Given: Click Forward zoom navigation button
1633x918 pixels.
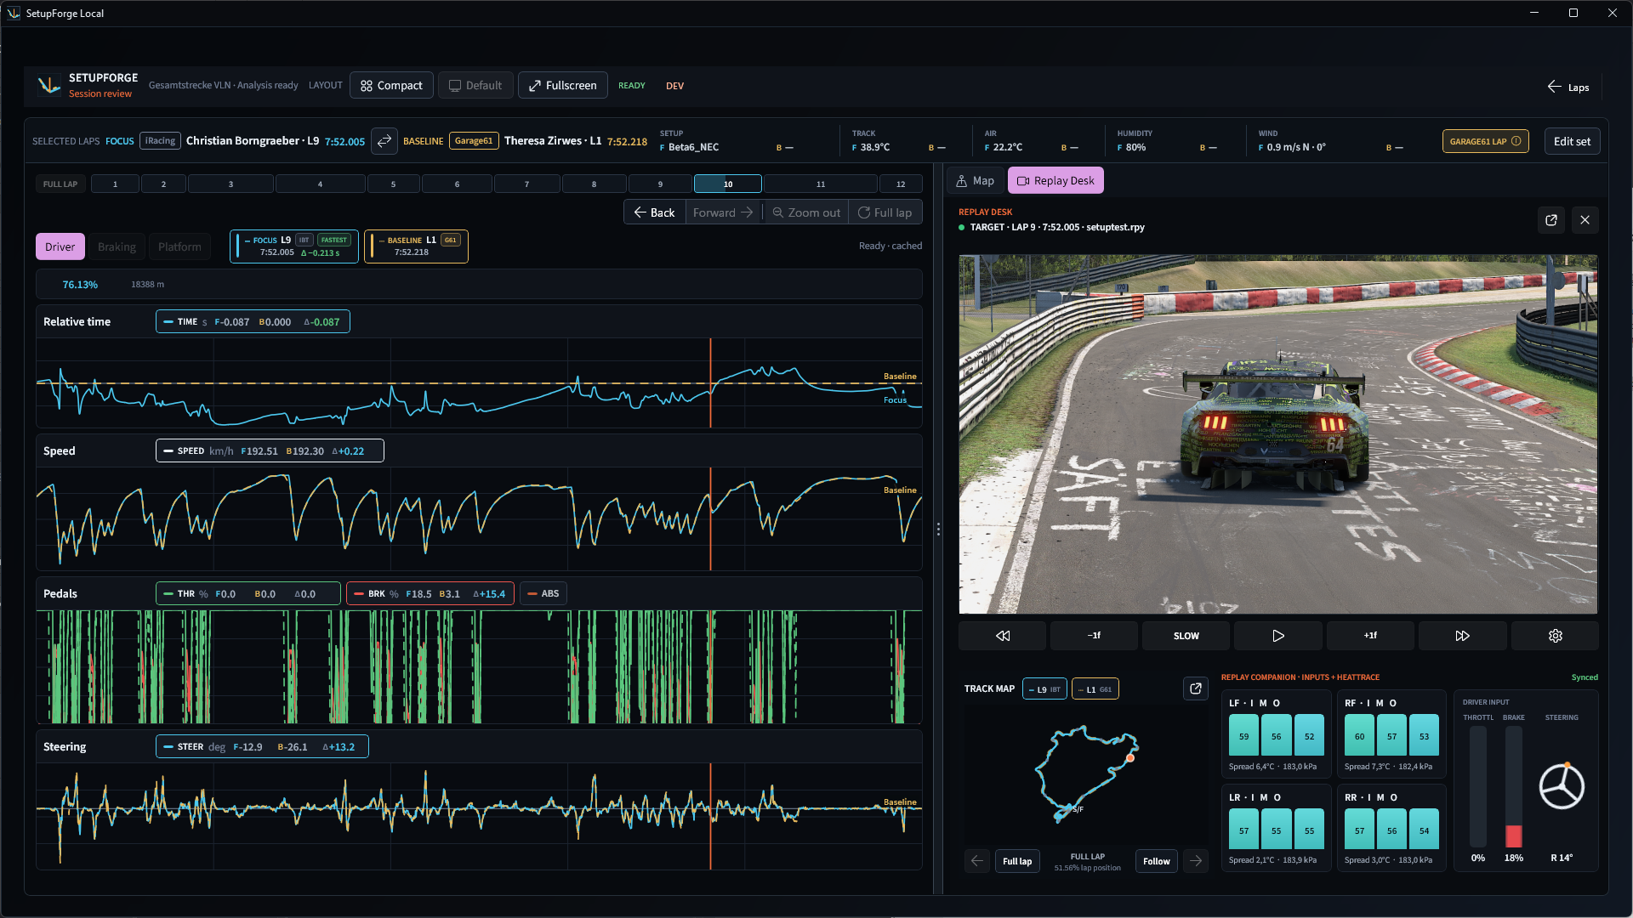Looking at the screenshot, I should (723, 212).
